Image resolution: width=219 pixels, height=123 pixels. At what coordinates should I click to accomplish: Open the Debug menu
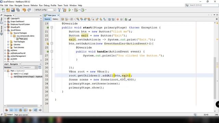pyautogui.click(x=47, y=5)
